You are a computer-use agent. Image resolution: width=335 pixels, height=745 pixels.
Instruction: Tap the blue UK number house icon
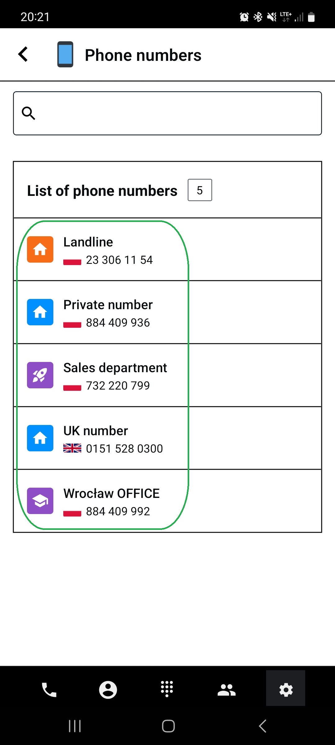(x=40, y=438)
